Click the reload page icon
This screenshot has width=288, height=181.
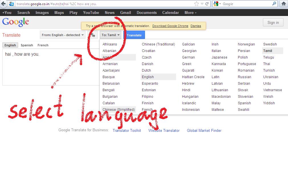tap(207, 4)
